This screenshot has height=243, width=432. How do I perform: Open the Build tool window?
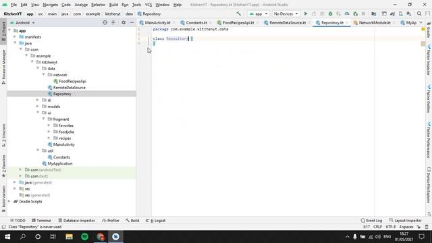[x=132, y=221]
